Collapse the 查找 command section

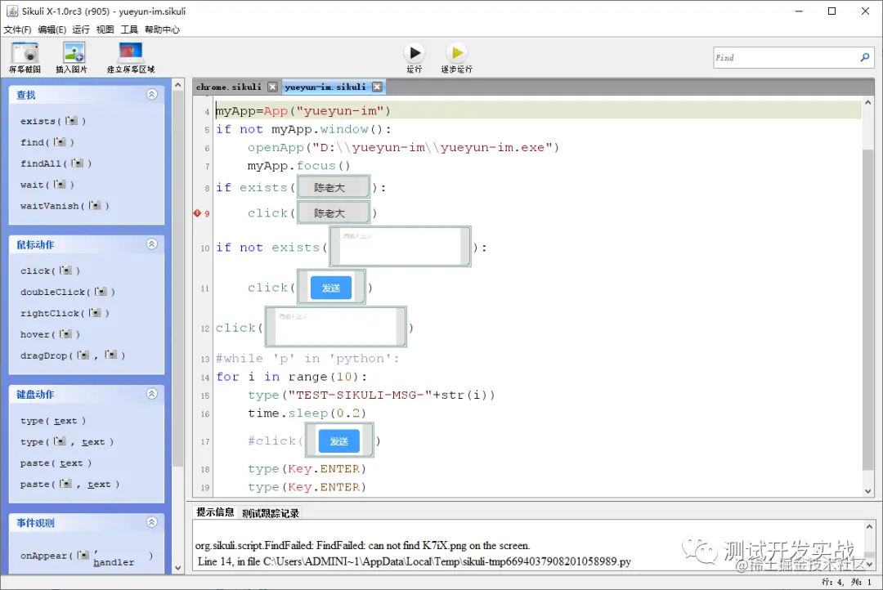[x=152, y=95]
